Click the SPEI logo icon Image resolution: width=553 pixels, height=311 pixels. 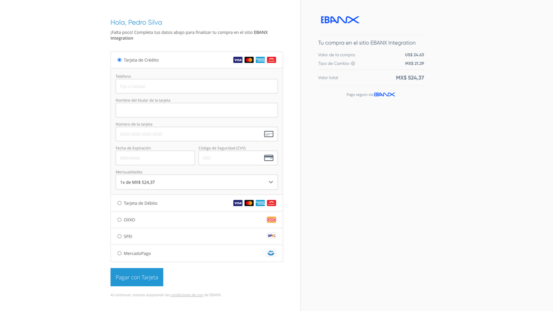click(x=271, y=236)
